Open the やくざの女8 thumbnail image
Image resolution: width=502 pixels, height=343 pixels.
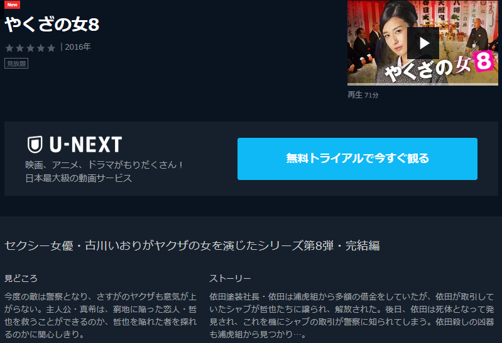(x=423, y=43)
